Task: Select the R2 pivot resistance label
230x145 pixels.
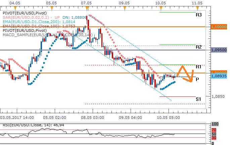Action: (x=198, y=47)
